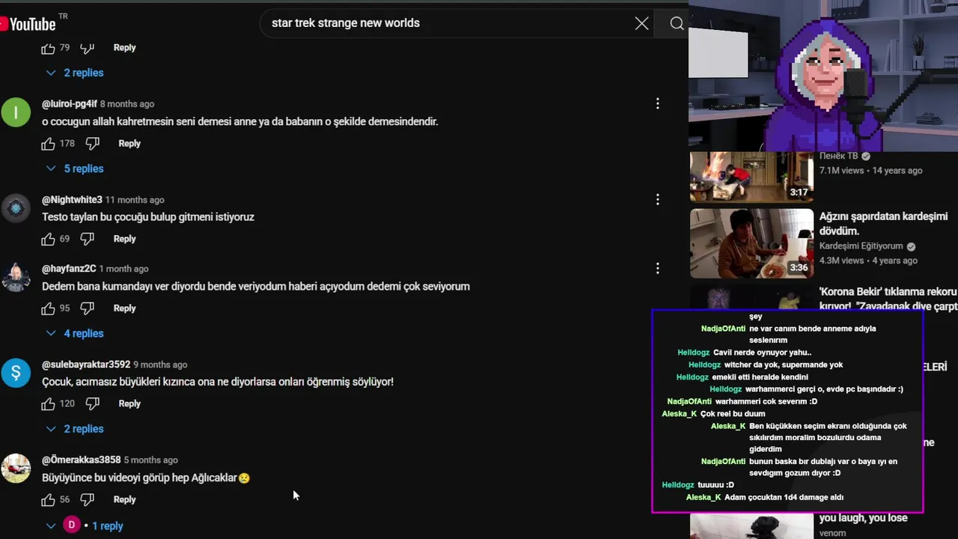Like @hayfanz2C's comment

pos(48,308)
